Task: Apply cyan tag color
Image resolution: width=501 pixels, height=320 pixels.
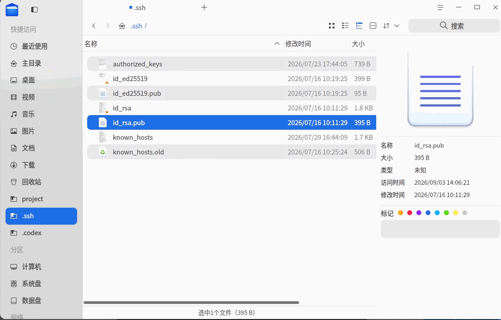Action: (437, 213)
